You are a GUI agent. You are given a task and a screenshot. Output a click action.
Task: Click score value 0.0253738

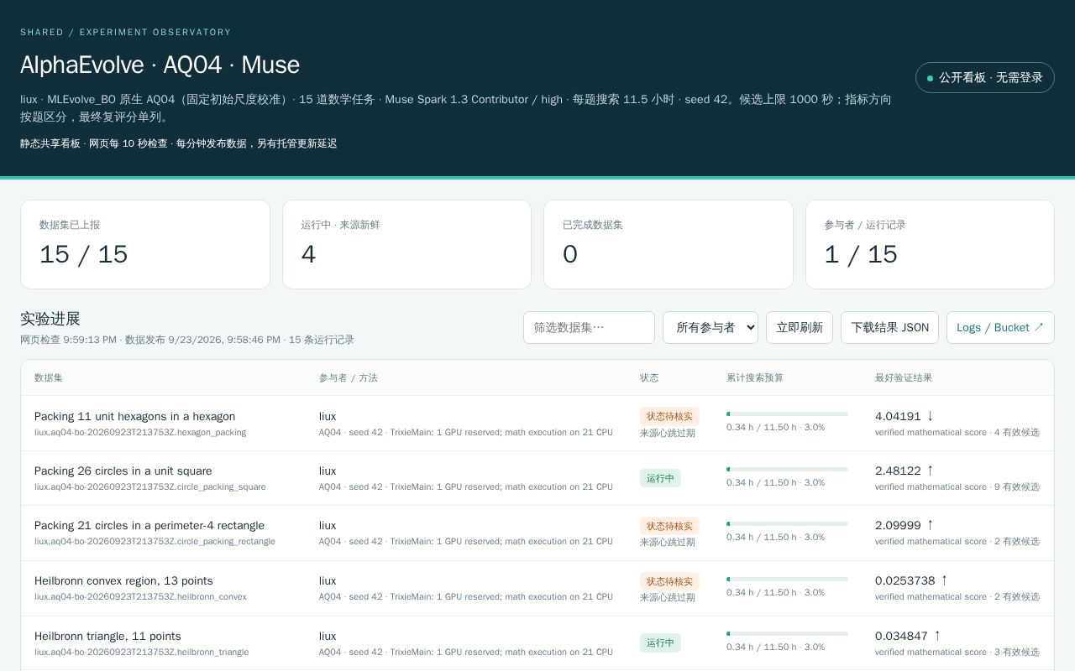[905, 580]
